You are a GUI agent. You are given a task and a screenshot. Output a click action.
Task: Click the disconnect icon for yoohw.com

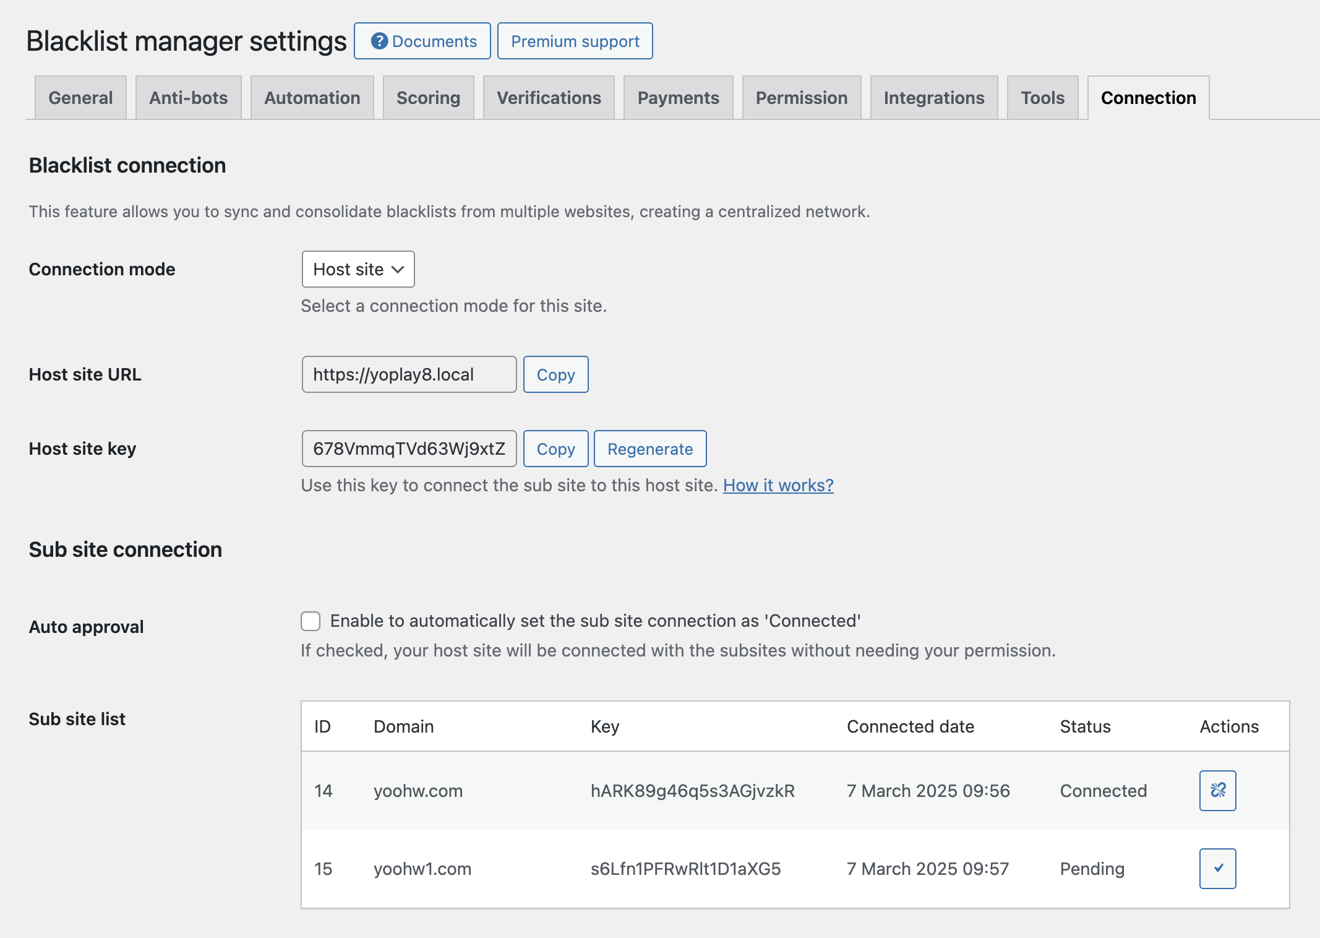(1217, 790)
